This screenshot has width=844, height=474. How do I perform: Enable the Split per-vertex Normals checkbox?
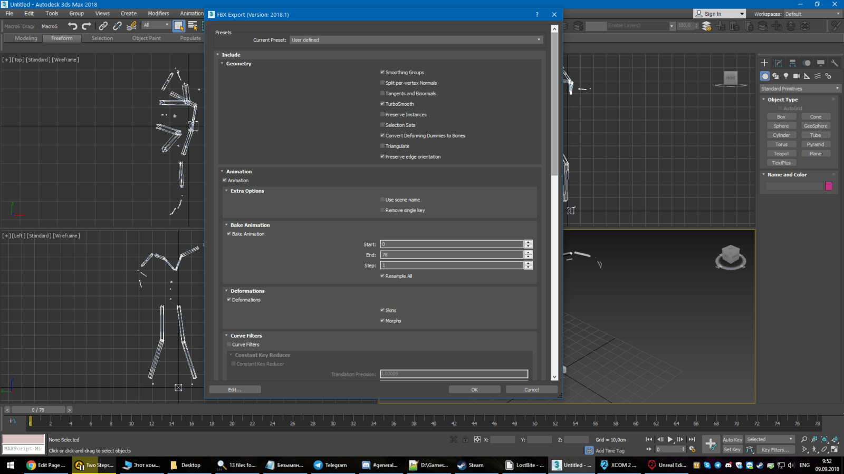(x=382, y=83)
